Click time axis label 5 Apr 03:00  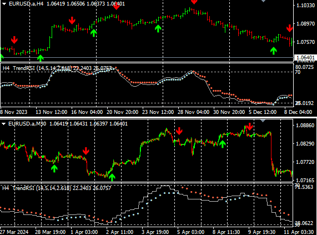point(190,232)
